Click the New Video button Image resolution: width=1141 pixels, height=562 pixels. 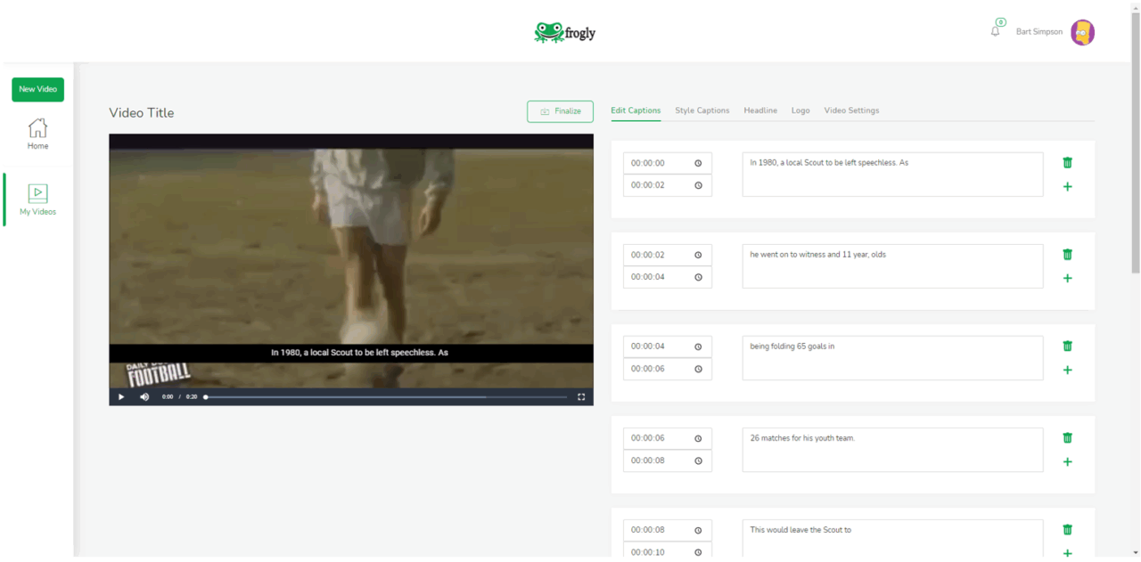(37, 89)
